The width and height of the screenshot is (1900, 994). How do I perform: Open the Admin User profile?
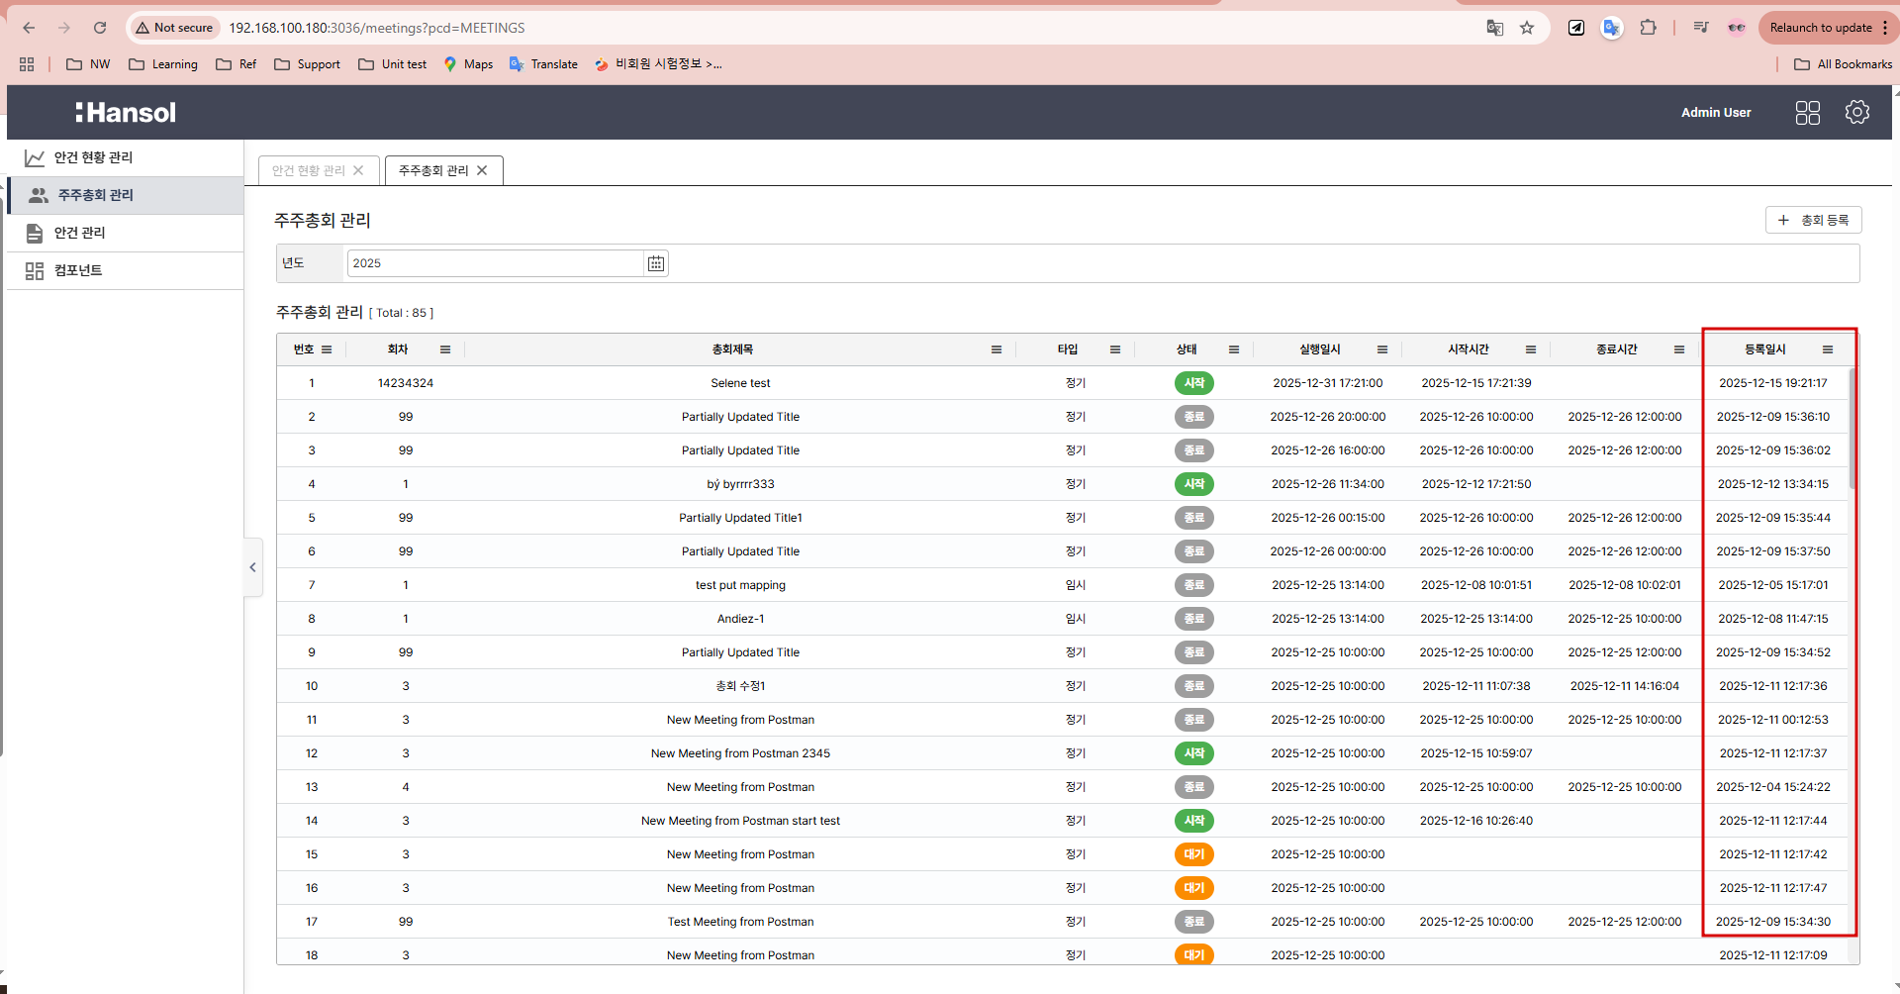(x=1716, y=113)
